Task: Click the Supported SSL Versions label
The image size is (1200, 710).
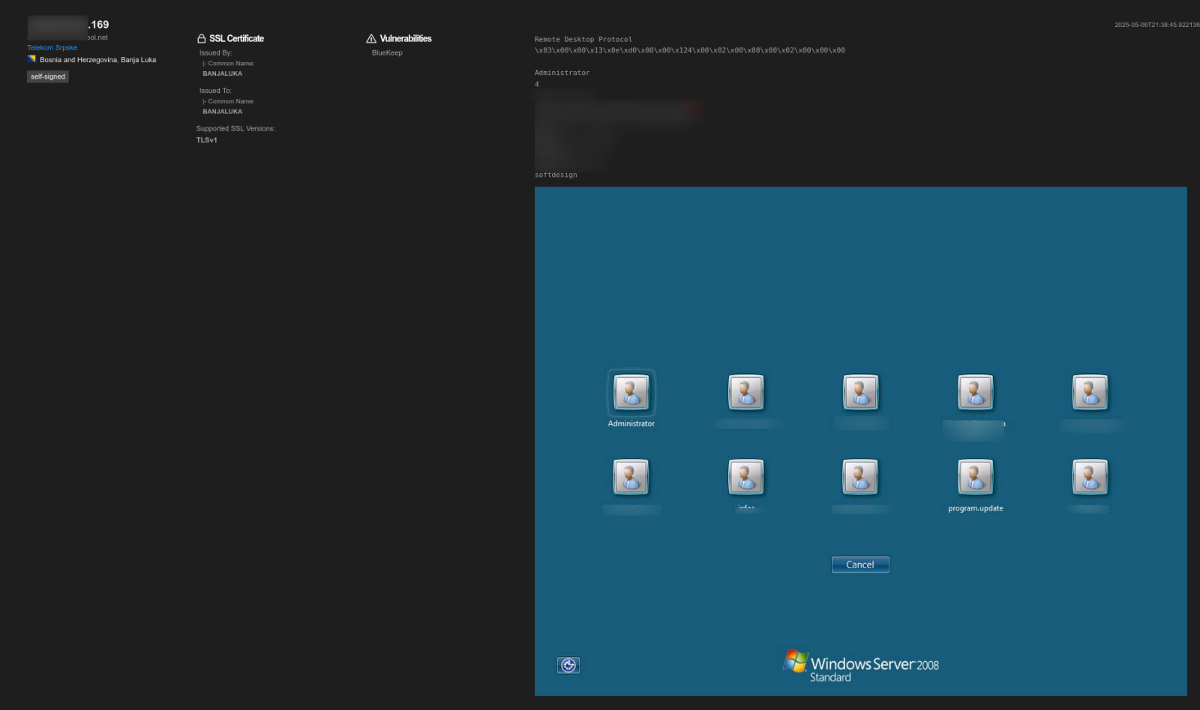Action: coord(235,129)
